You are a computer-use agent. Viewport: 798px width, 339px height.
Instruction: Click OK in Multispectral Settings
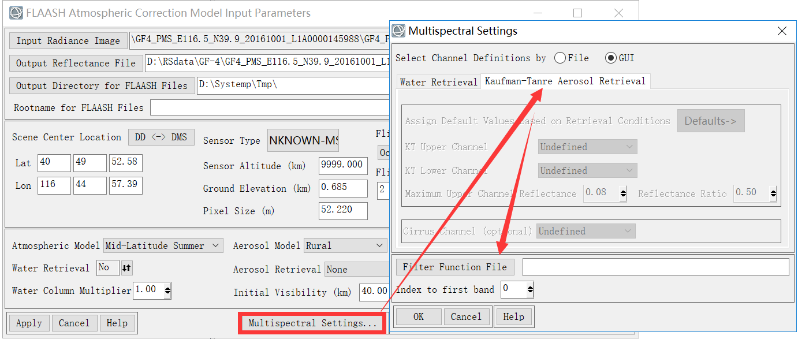click(419, 316)
